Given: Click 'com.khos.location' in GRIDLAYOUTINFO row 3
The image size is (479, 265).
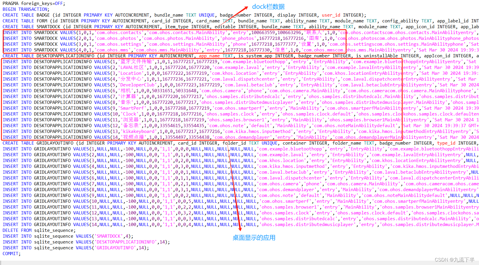Looking at the screenshot, I should 282,161.
